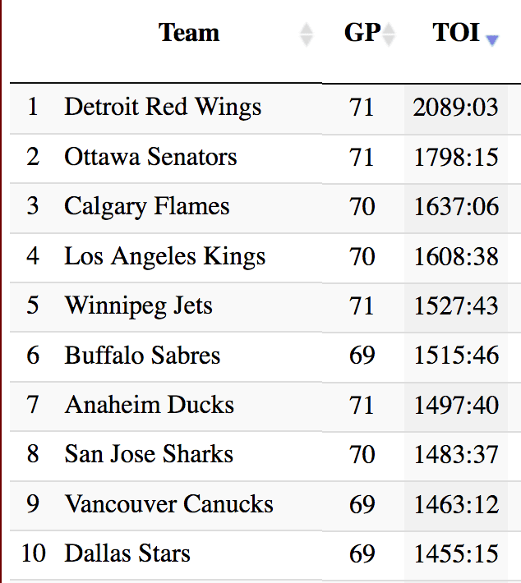Click Detroit's TOI value 2089:03
The width and height of the screenshot is (521, 583).
pyautogui.click(x=456, y=108)
